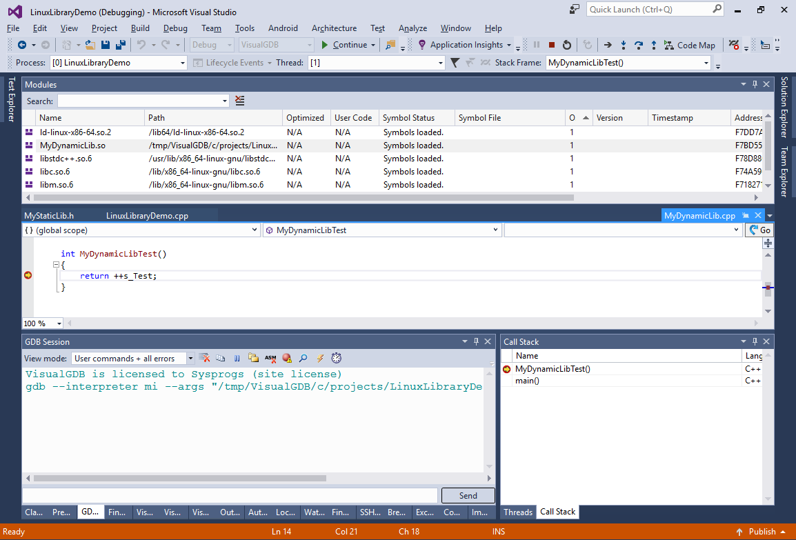Collapse the MyDynamicLibTest function outline box
This screenshot has height=540, width=796.
coord(56,265)
